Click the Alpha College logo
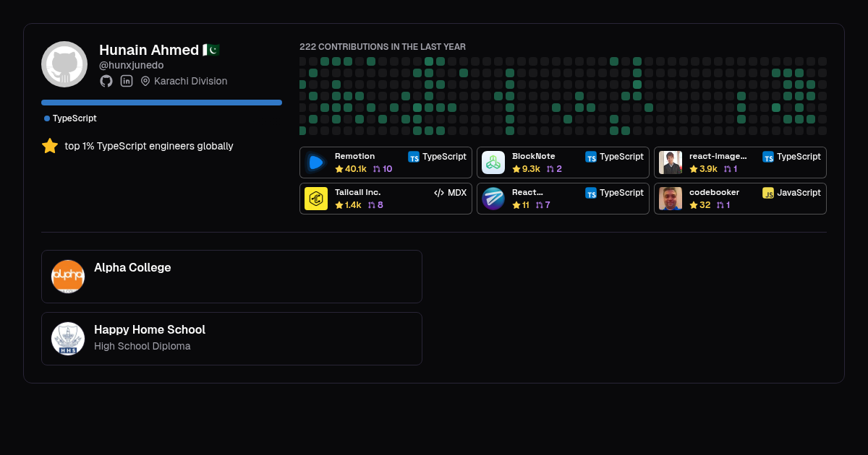Viewport: 868px width, 455px height. click(68, 277)
